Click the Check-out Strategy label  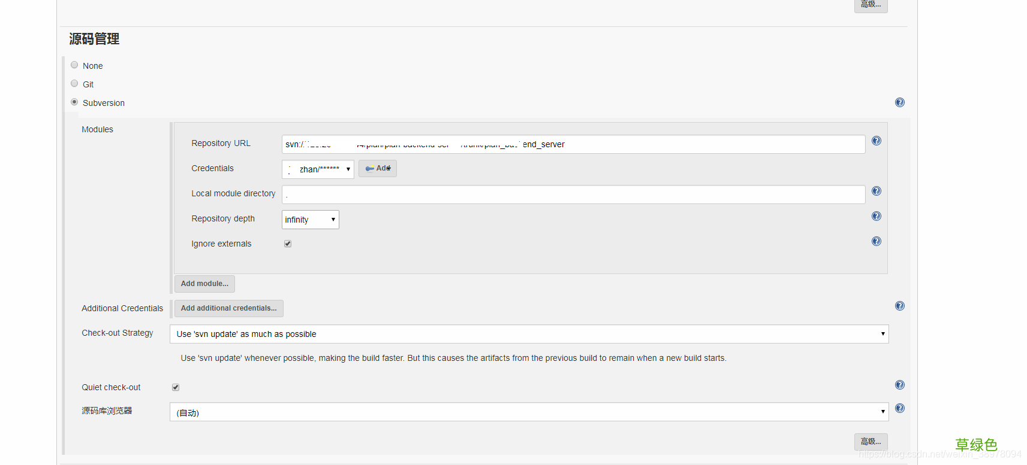pos(118,333)
